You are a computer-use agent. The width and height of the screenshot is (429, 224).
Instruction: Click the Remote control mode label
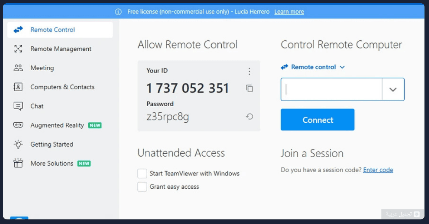(x=314, y=67)
